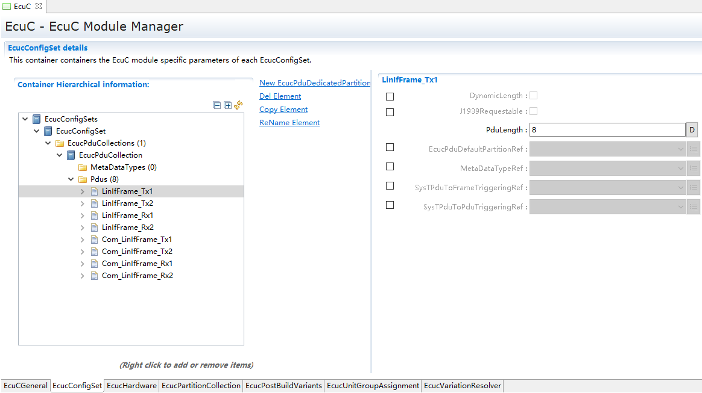Click the yellow sync/refresh tree icon
The image size is (702, 393).
click(x=238, y=105)
